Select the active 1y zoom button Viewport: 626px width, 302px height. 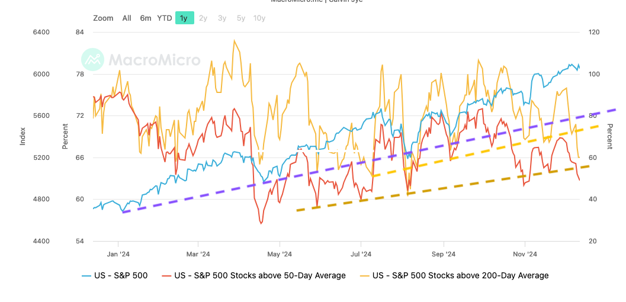point(184,18)
